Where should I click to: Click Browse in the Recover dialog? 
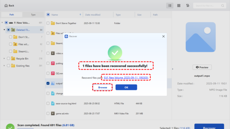(102, 87)
